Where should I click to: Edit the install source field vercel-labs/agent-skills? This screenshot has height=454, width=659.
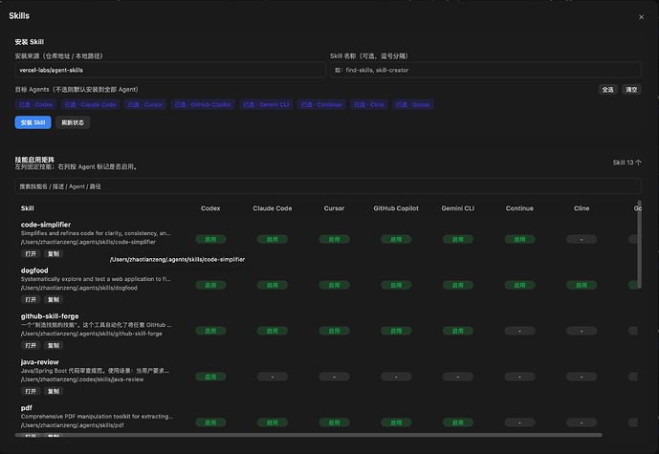pos(170,70)
